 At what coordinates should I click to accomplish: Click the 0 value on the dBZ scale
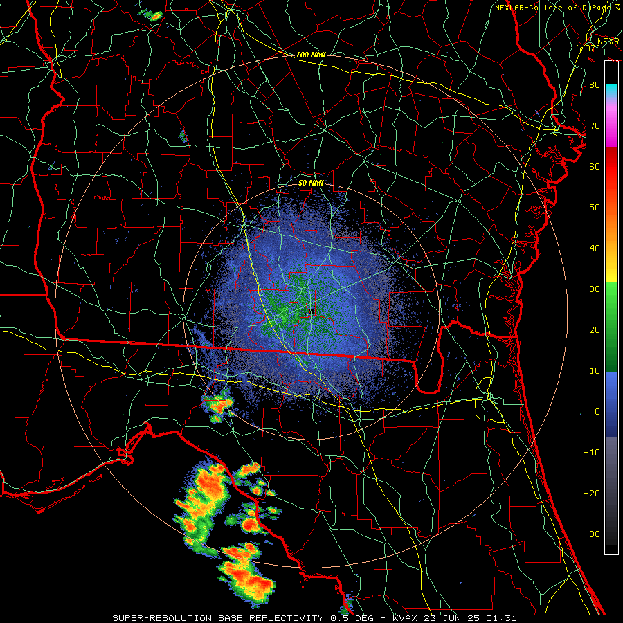[597, 412]
